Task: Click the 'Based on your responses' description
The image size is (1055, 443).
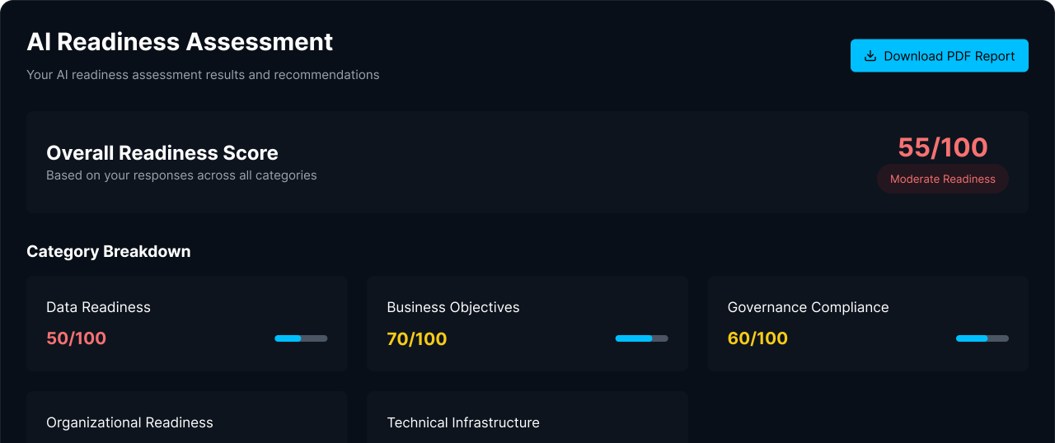Action: coord(181,175)
